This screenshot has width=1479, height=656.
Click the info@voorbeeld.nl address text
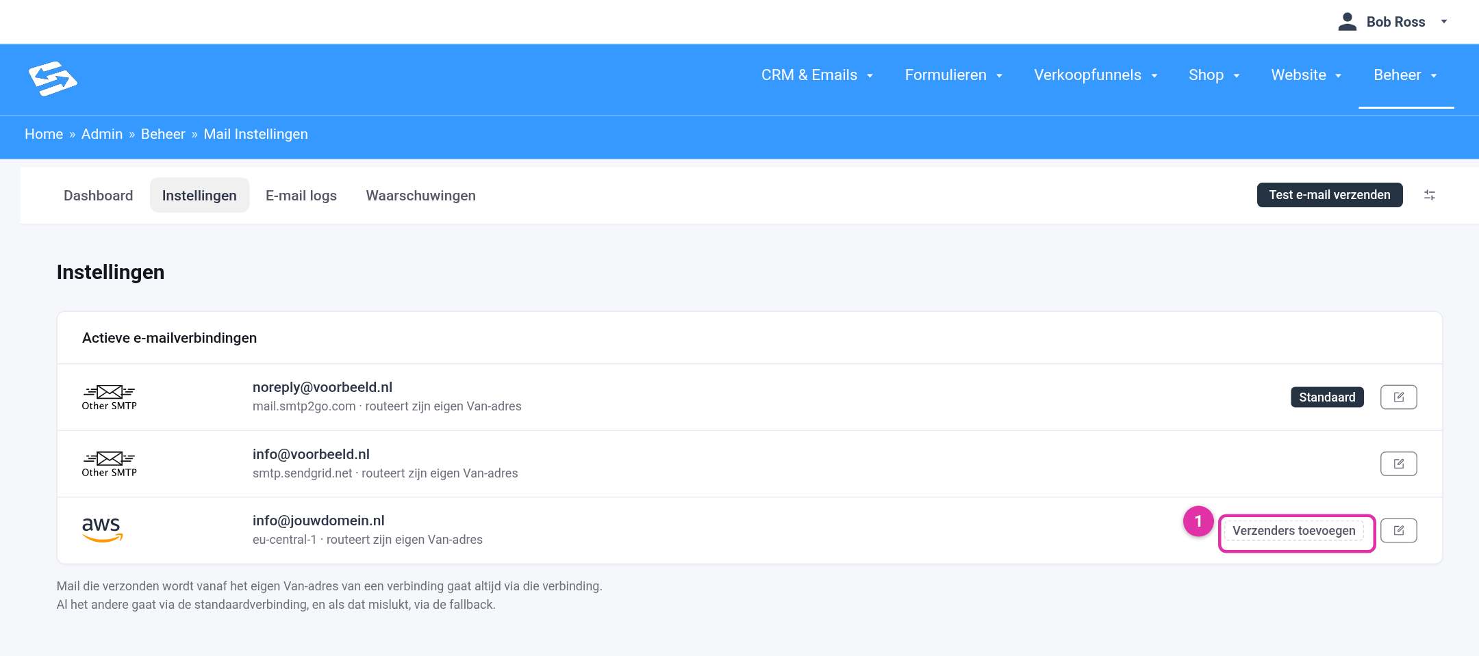(x=311, y=454)
